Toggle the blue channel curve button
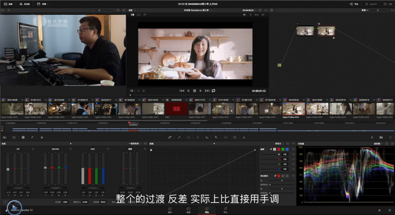Viewport: 395px width, 215px height. click(287, 149)
